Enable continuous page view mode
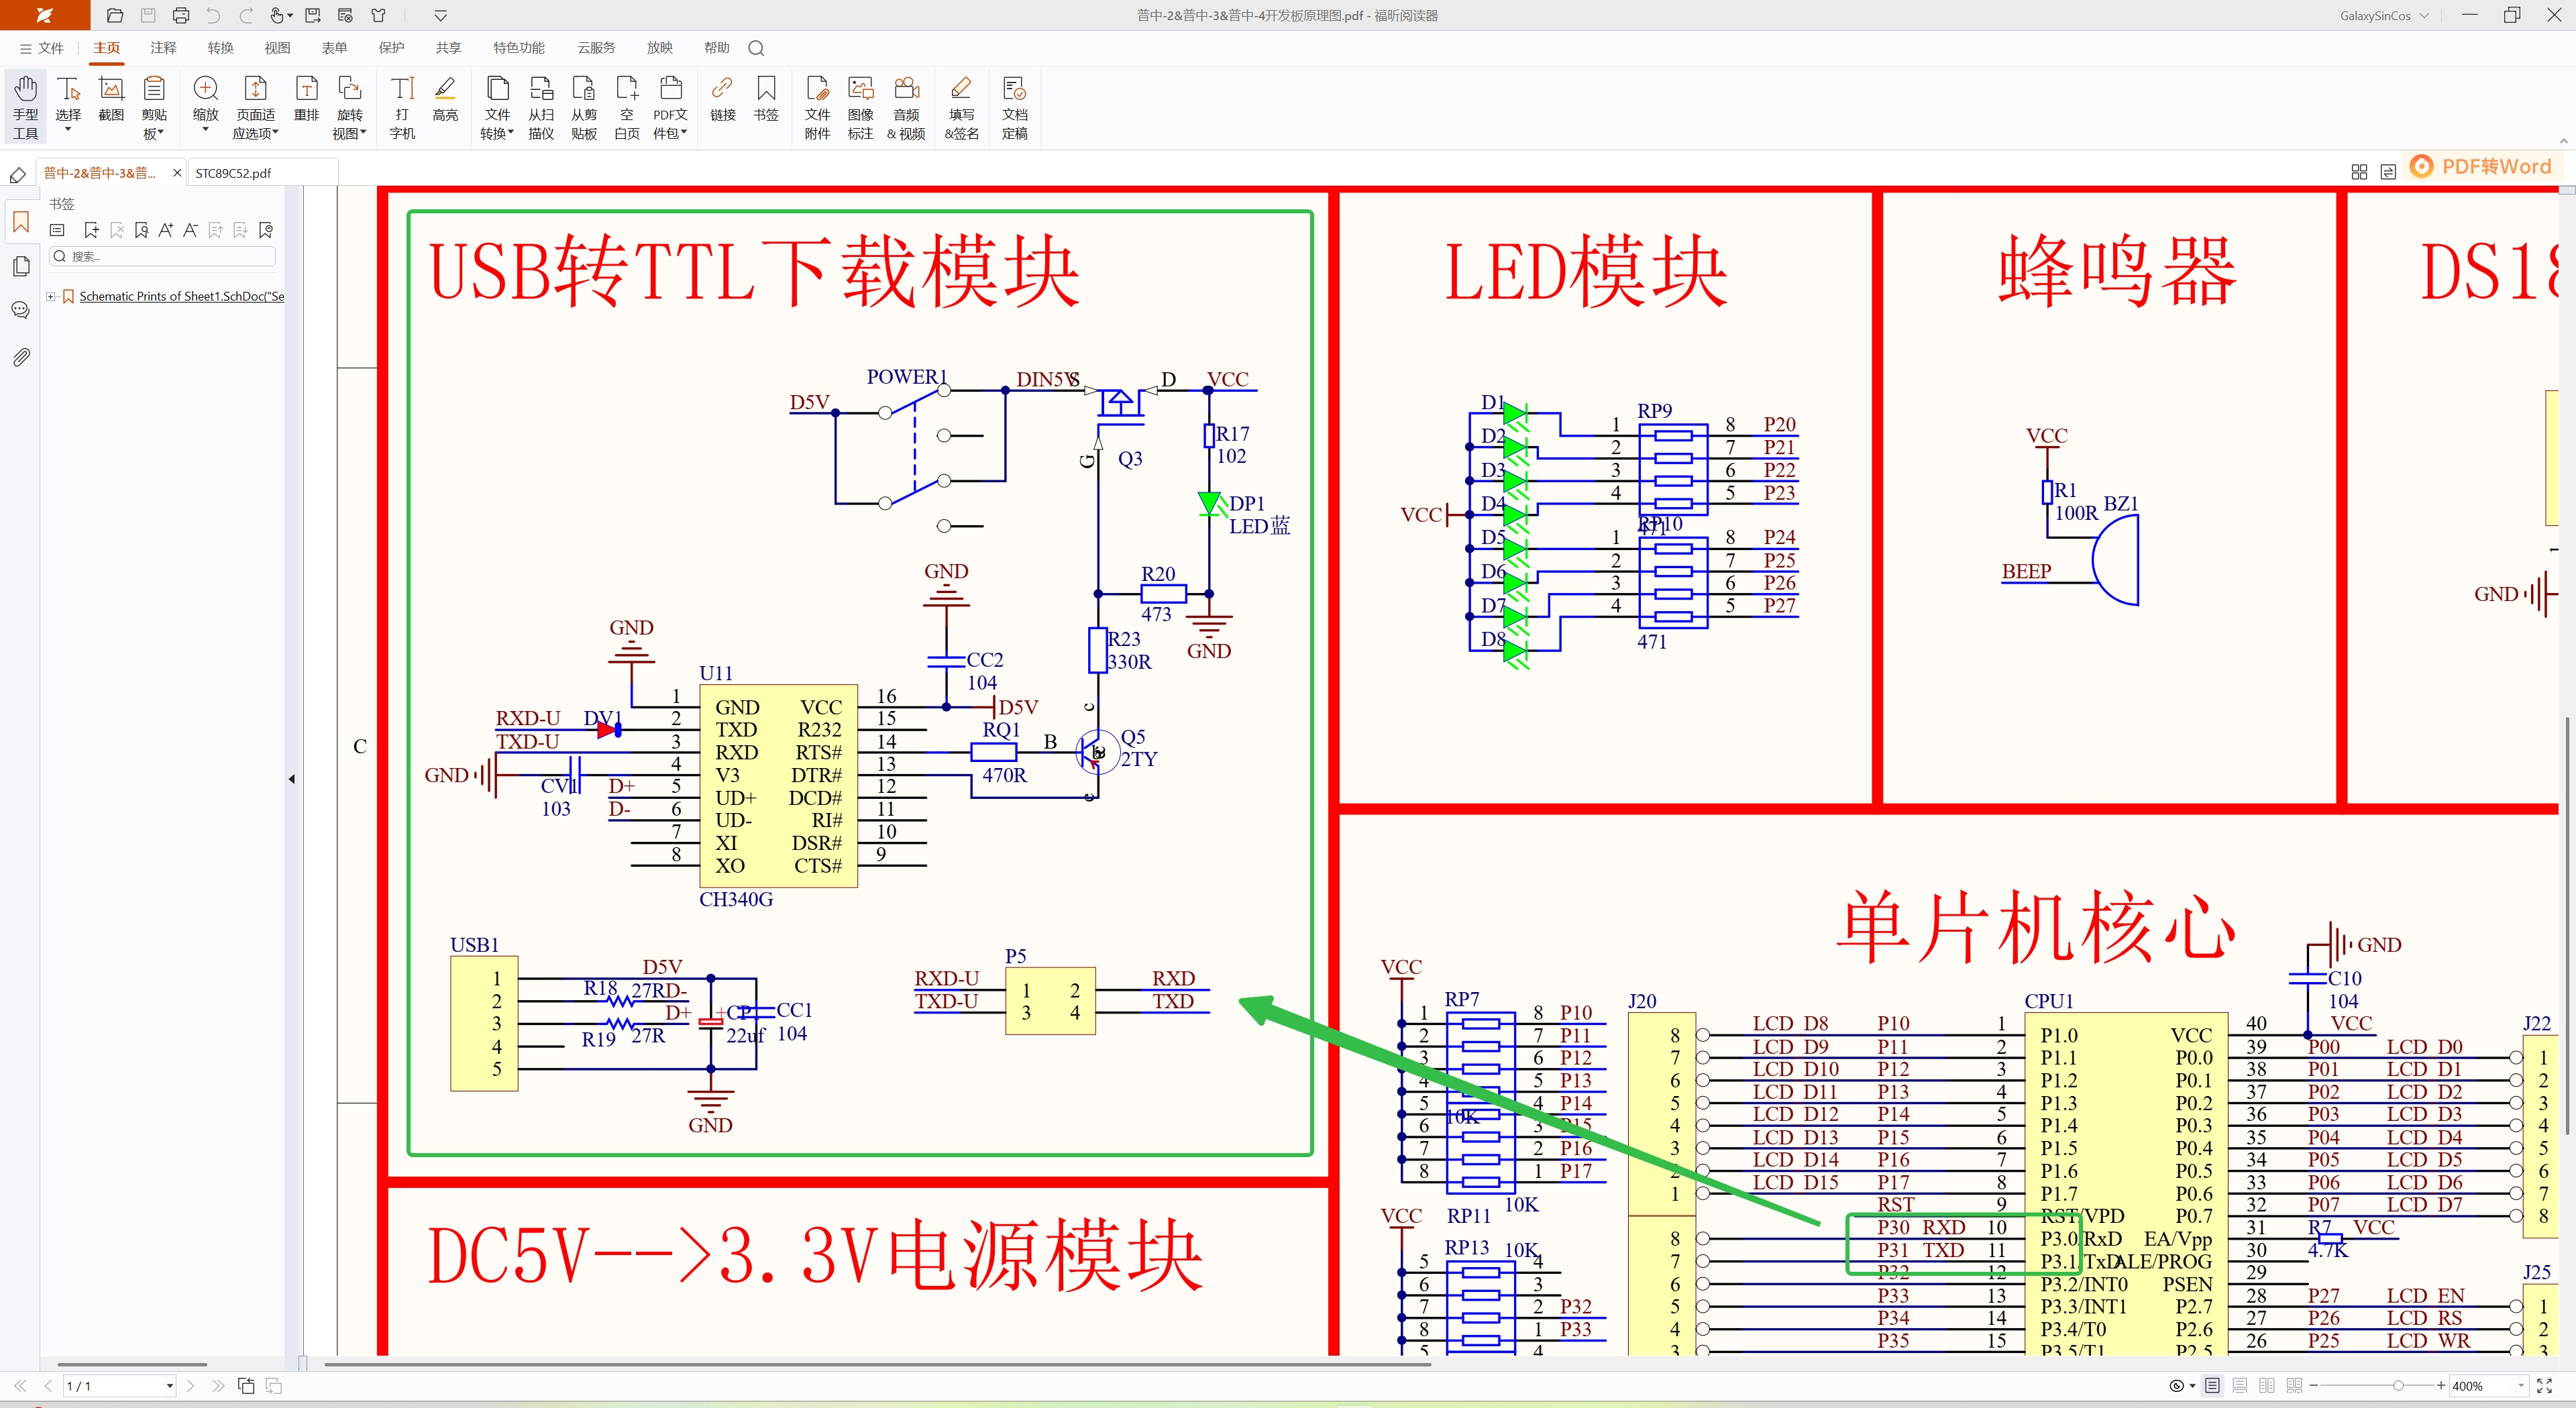Image resolution: width=2576 pixels, height=1408 pixels. [2240, 1386]
